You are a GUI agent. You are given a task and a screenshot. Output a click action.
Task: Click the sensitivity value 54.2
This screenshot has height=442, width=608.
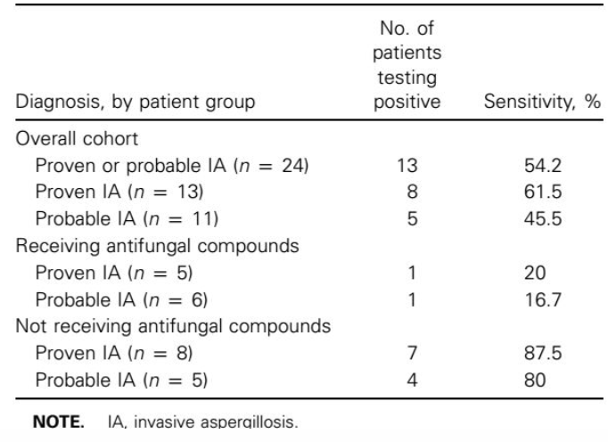(x=542, y=166)
